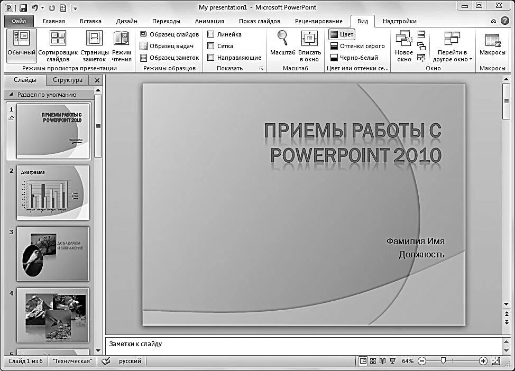Open the Показ слайдов ribbon tab

[x=260, y=21]
